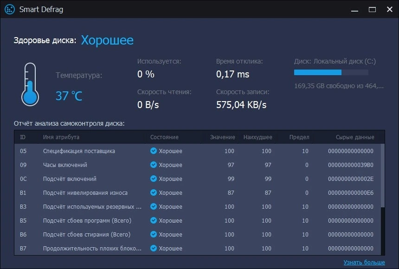The width and height of the screenshot is (399, 269).
Task: Click the 37 °C temperature value
Action: 69,96
